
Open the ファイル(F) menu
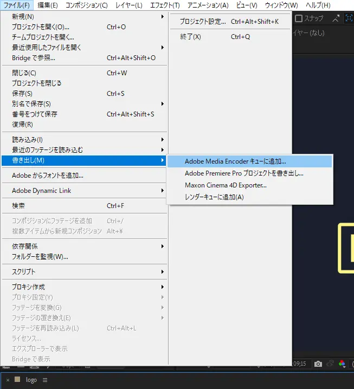click(17, 5)
